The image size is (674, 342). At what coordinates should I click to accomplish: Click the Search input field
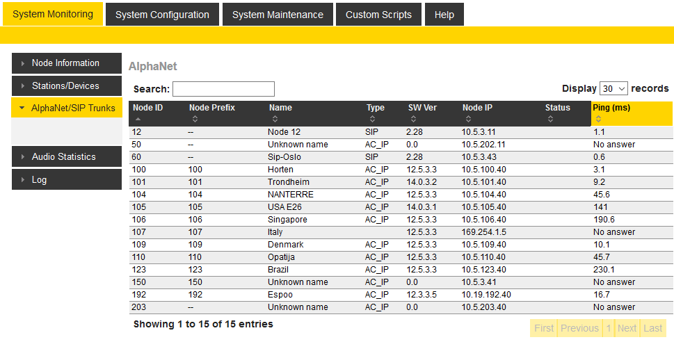pos(223,89)
